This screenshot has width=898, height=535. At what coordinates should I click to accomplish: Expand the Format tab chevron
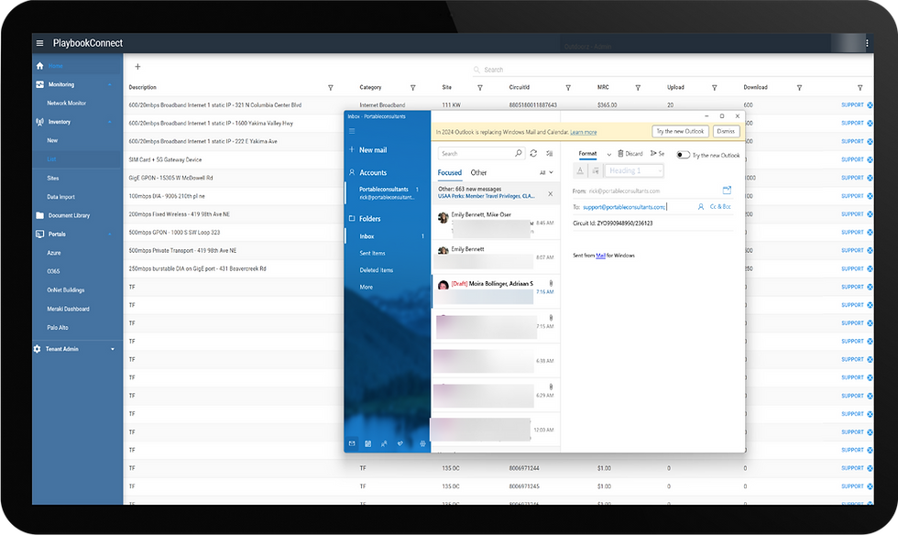tap(608, 154)
